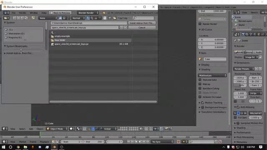Image resolution: width=267 pixels, height=150 pixels.
Task: Click the render properties camera tab icon
Action: (243, 35)
